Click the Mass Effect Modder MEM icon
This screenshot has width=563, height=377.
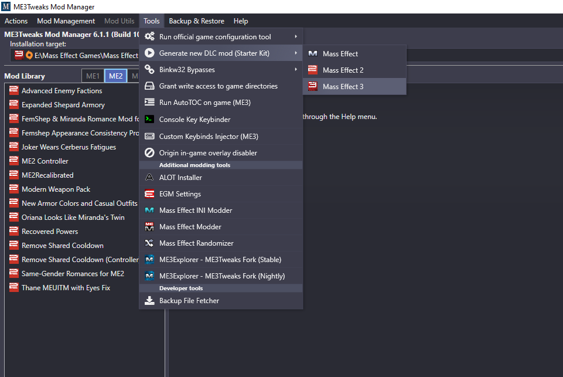click(149, 227)
